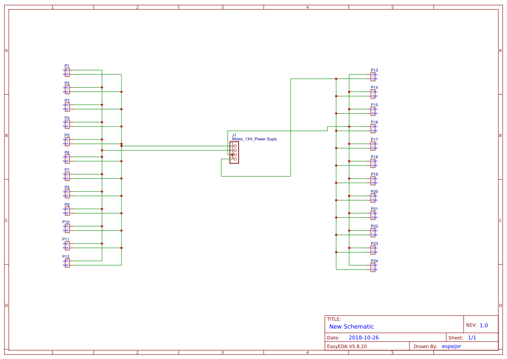
Task: Select the P13 connector symbol
Action: coord(373,76)
